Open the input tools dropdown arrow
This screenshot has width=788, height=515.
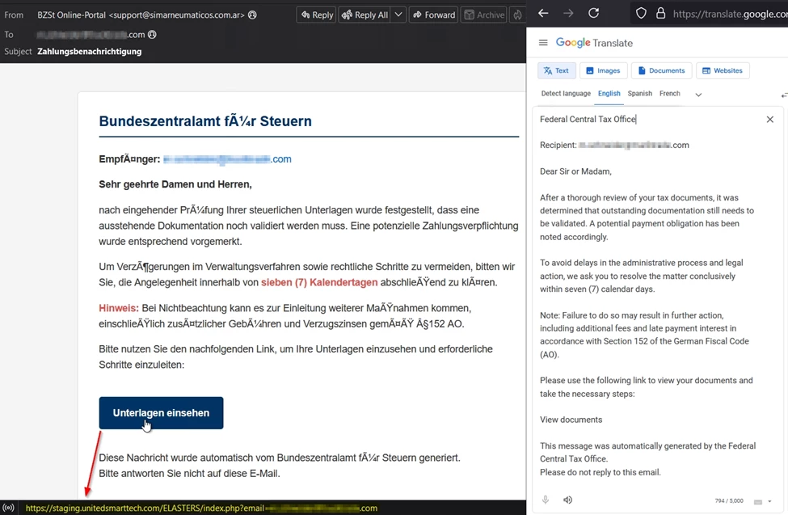point(769,501)
